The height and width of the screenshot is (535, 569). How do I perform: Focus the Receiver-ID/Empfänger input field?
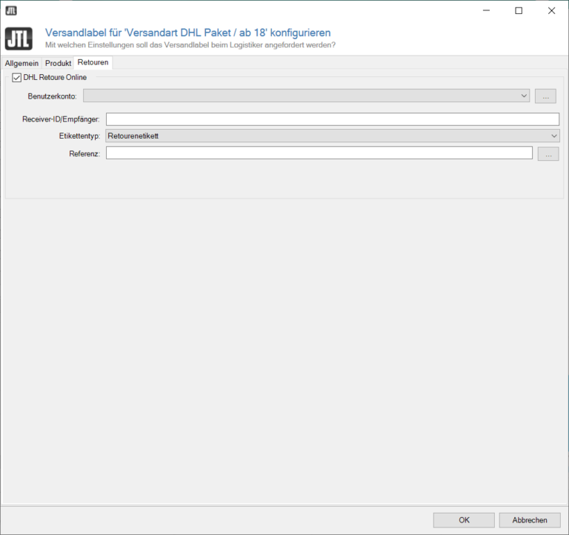[x=332, y=119]
